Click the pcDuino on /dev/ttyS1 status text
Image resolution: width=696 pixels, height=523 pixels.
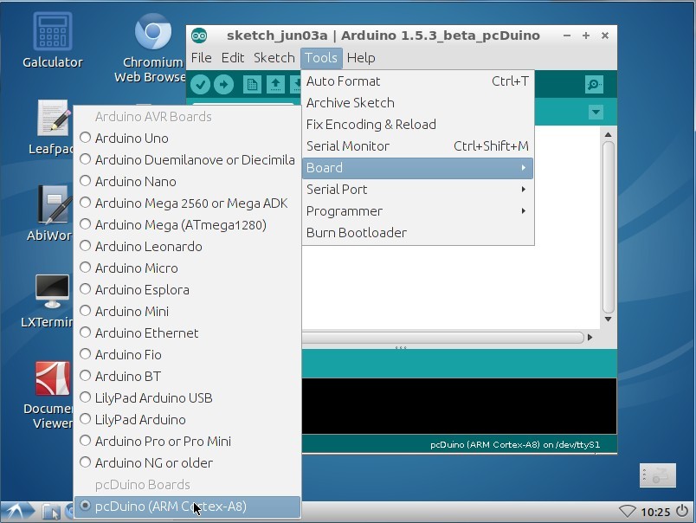coord(515,444)
